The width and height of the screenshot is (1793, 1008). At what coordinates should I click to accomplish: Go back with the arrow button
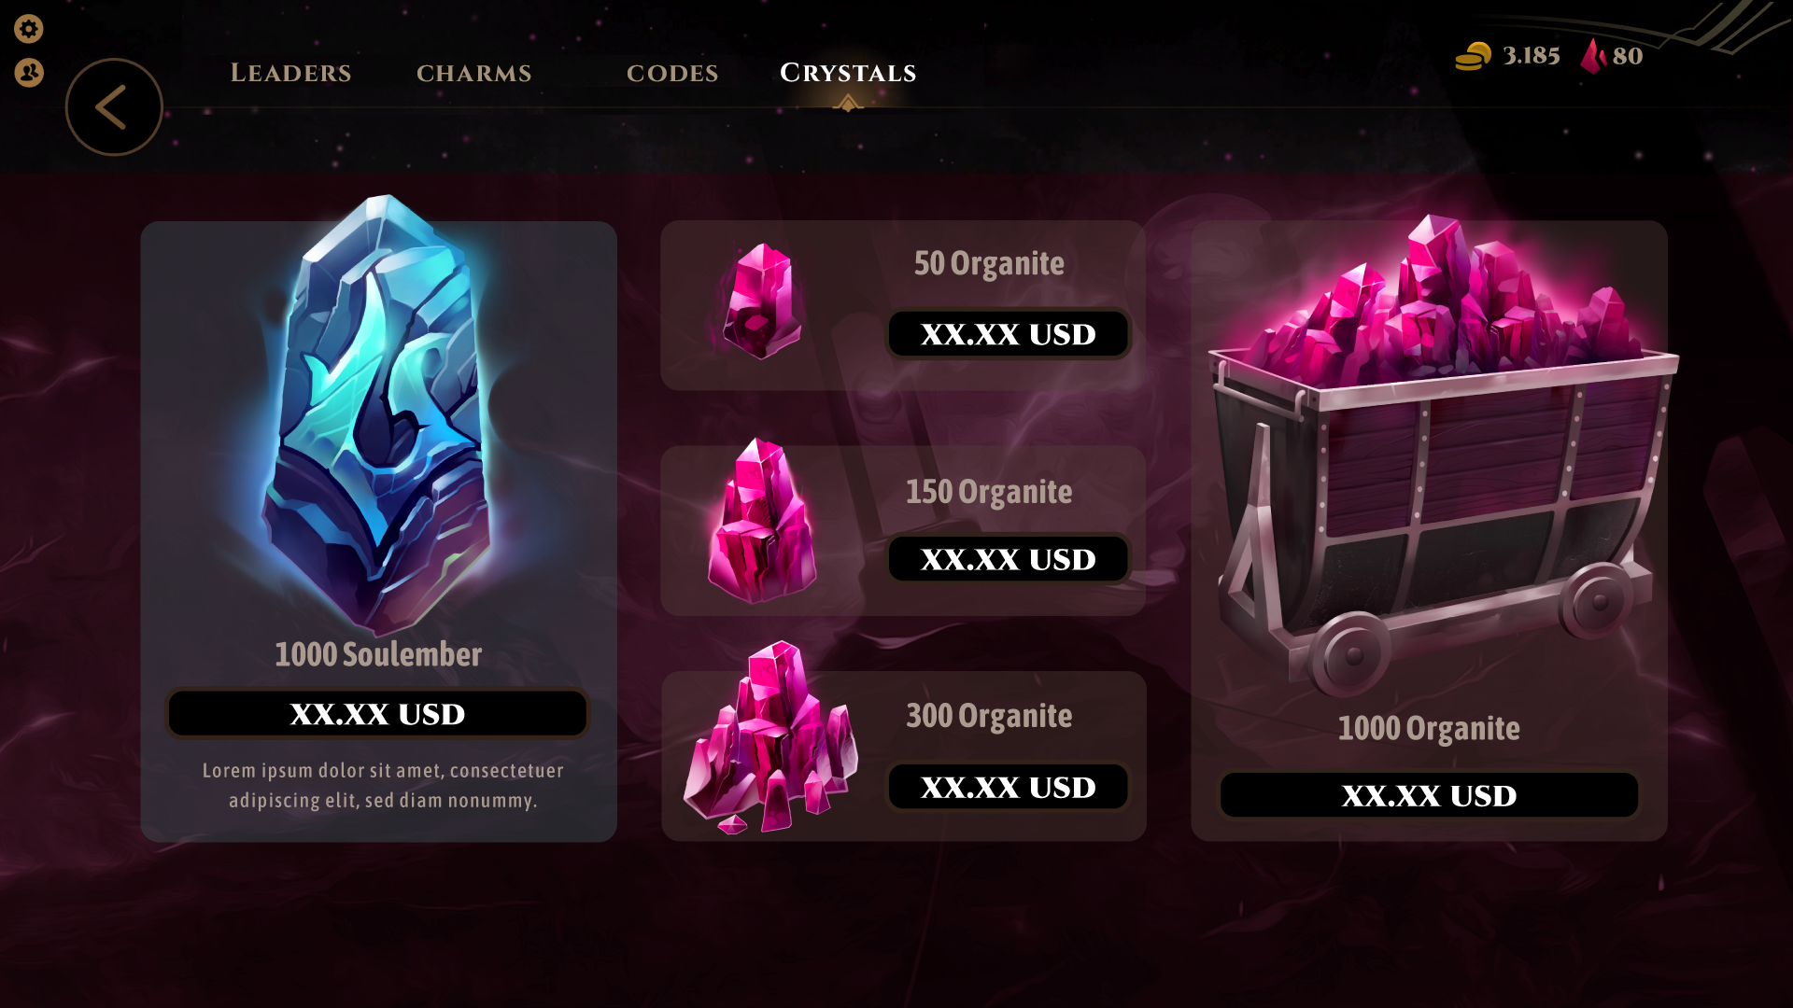click(x=114, y=106)
